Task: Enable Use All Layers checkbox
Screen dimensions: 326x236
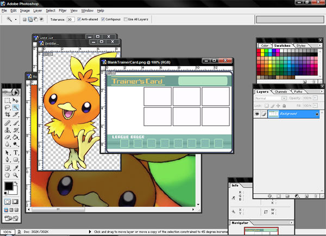Action: (x=126, y=20)
